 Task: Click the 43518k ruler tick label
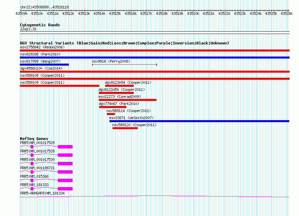[162, 13]
